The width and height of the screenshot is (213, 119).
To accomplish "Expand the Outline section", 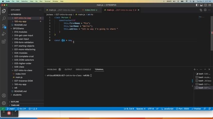I will [x=15, y=102].
